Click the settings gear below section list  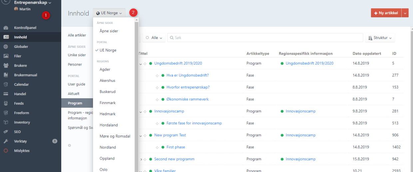click(70, 145)
